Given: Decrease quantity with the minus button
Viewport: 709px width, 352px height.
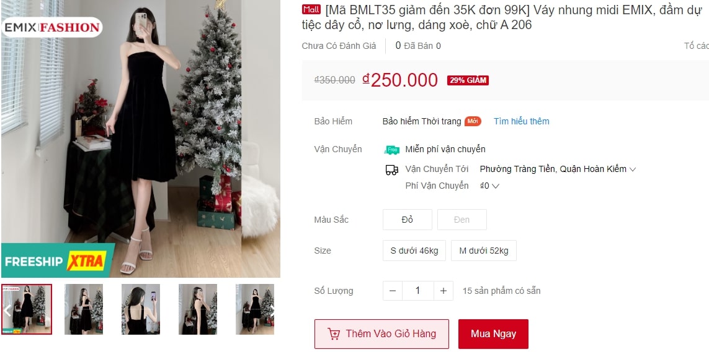Looking at the screenshot, I should (393, 291).
